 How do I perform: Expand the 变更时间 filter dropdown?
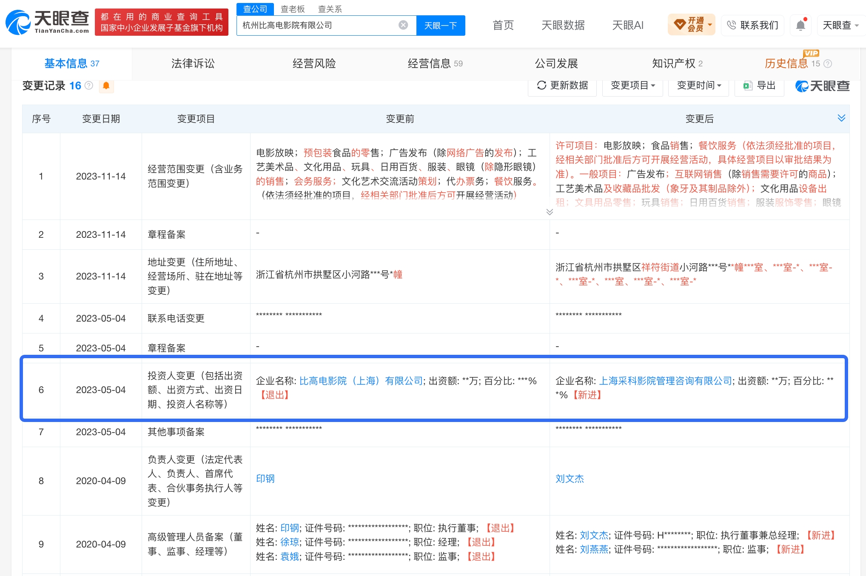[698, 86]
